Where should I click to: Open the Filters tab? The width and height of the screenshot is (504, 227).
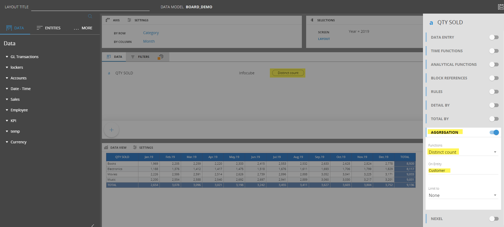[140, 57]
